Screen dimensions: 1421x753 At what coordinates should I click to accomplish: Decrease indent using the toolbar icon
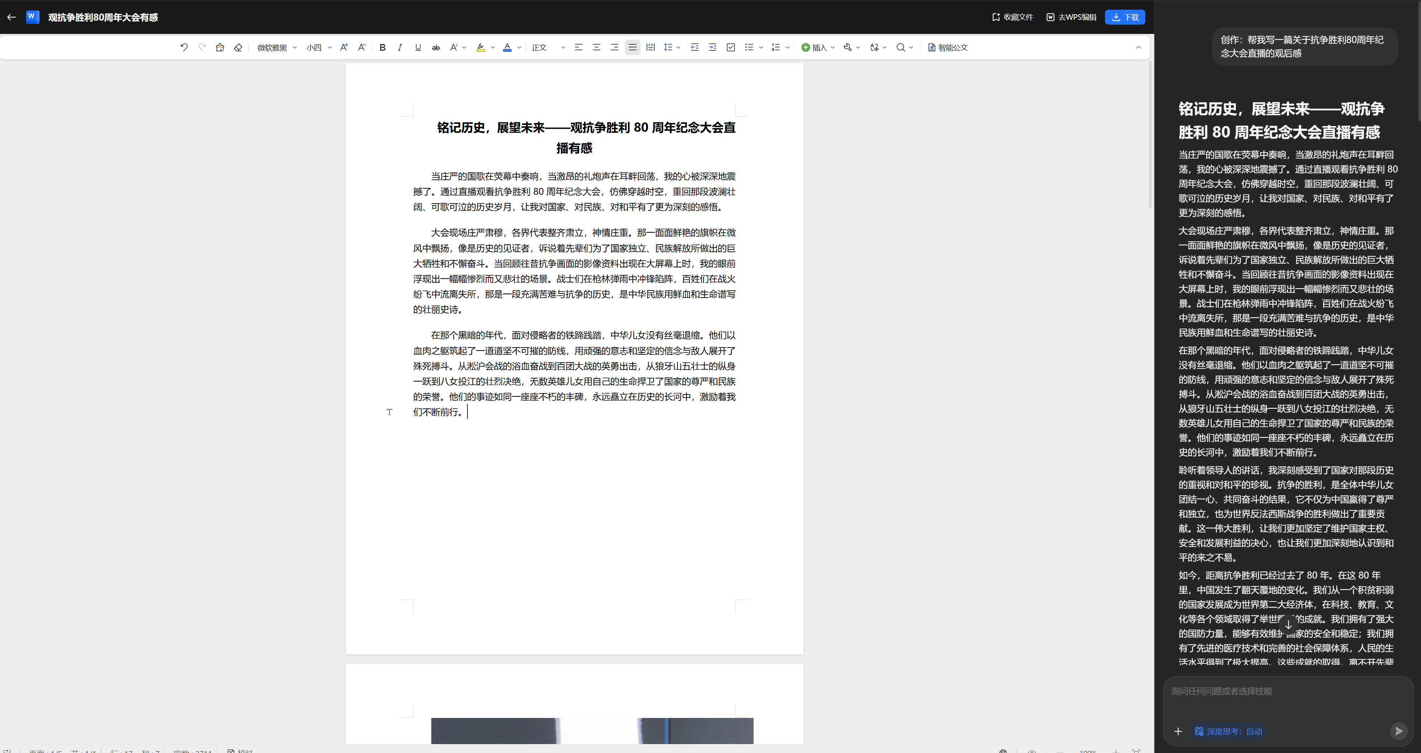[x=695, y=47]
